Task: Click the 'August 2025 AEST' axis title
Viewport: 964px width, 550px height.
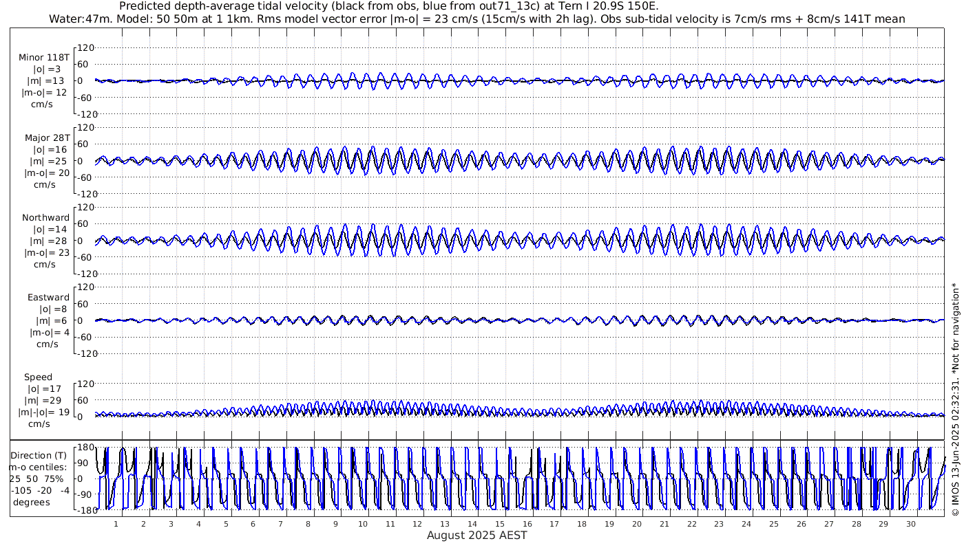Action: (x=476, y=536)
